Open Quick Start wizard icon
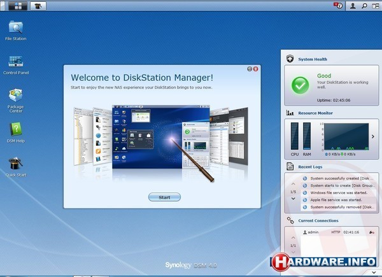The image size is (382, 277). [x=16, y=165]
